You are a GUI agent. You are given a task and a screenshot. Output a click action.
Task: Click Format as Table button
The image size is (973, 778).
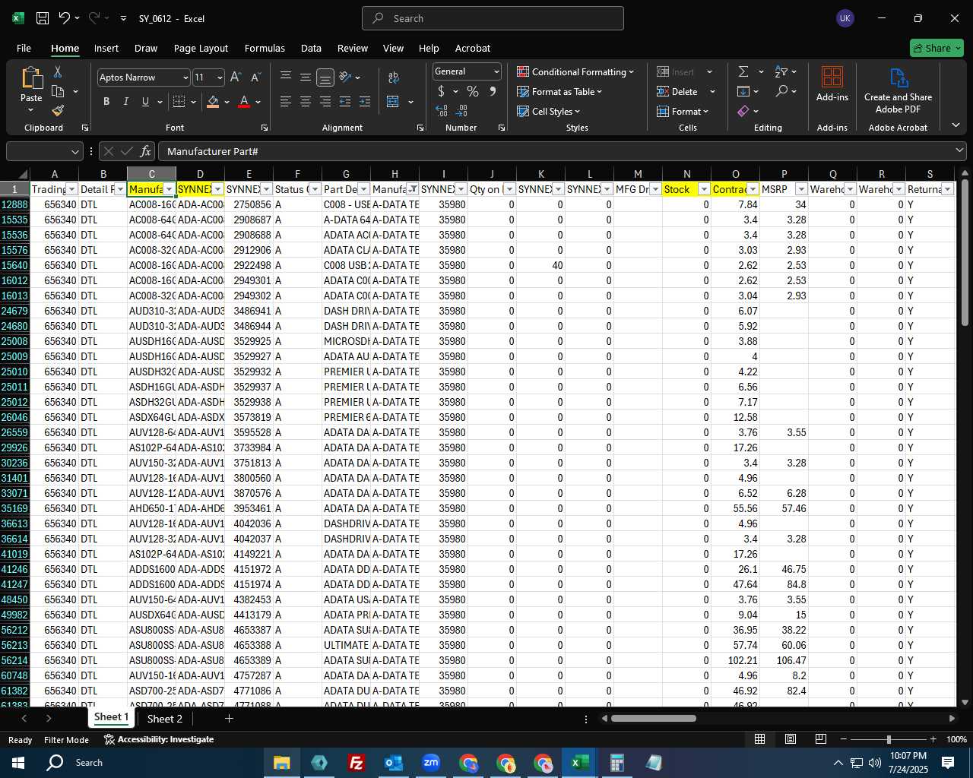[560, 91]
